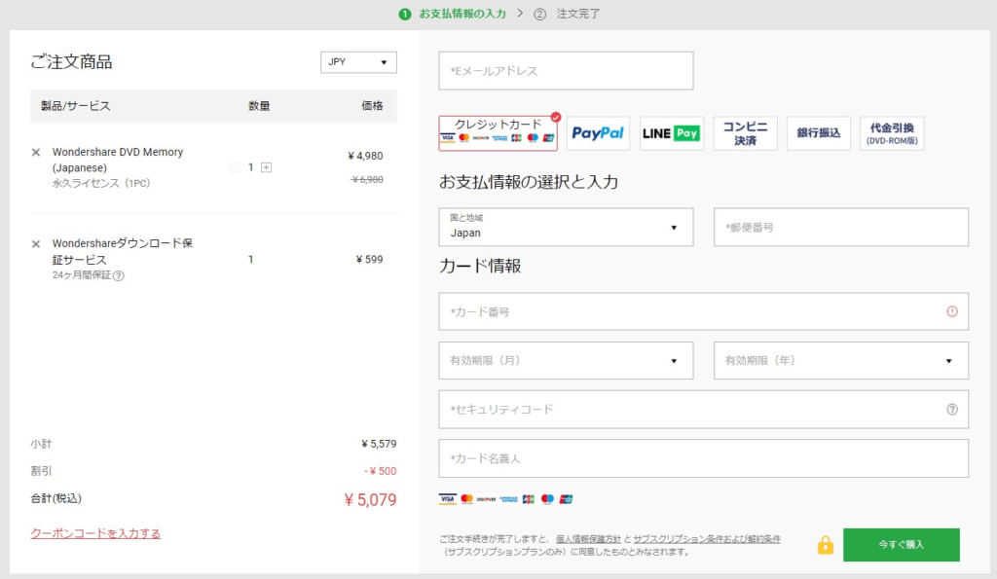997x579 pixels.
Task: Open サブスクリプション条件および解約条件 link
Action: 707,539
